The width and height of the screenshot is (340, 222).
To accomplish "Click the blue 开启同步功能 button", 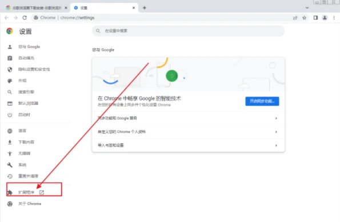I will tap(262, 101).
